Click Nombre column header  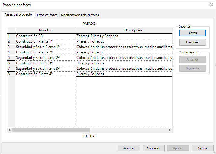pyautogui.click(x=45, y=30)
